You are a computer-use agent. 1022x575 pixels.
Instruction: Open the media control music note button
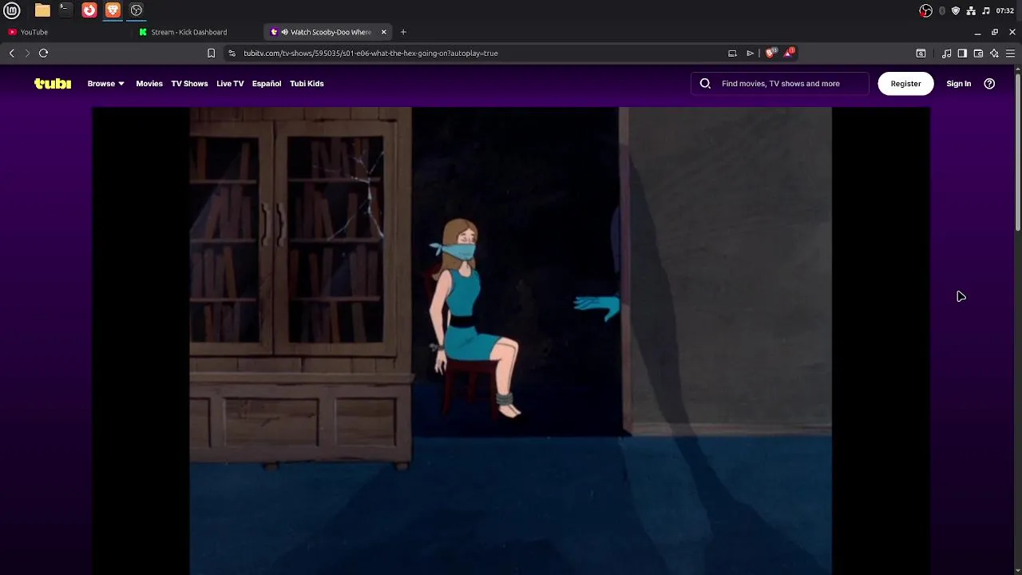946,53
